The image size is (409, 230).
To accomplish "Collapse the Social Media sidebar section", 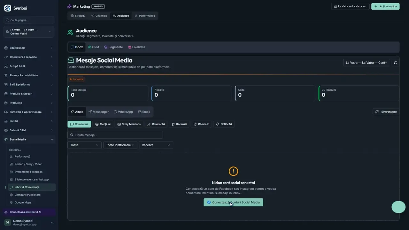I will tap(29, 140).
